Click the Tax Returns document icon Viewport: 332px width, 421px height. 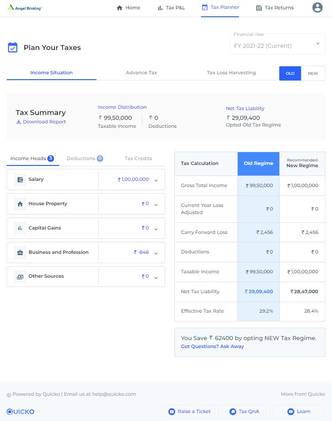click(x=259, y=8)
